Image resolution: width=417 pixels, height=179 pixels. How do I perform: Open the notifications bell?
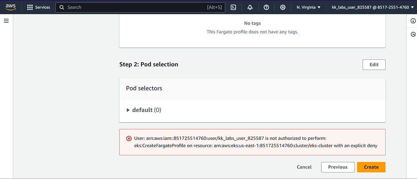250,7
